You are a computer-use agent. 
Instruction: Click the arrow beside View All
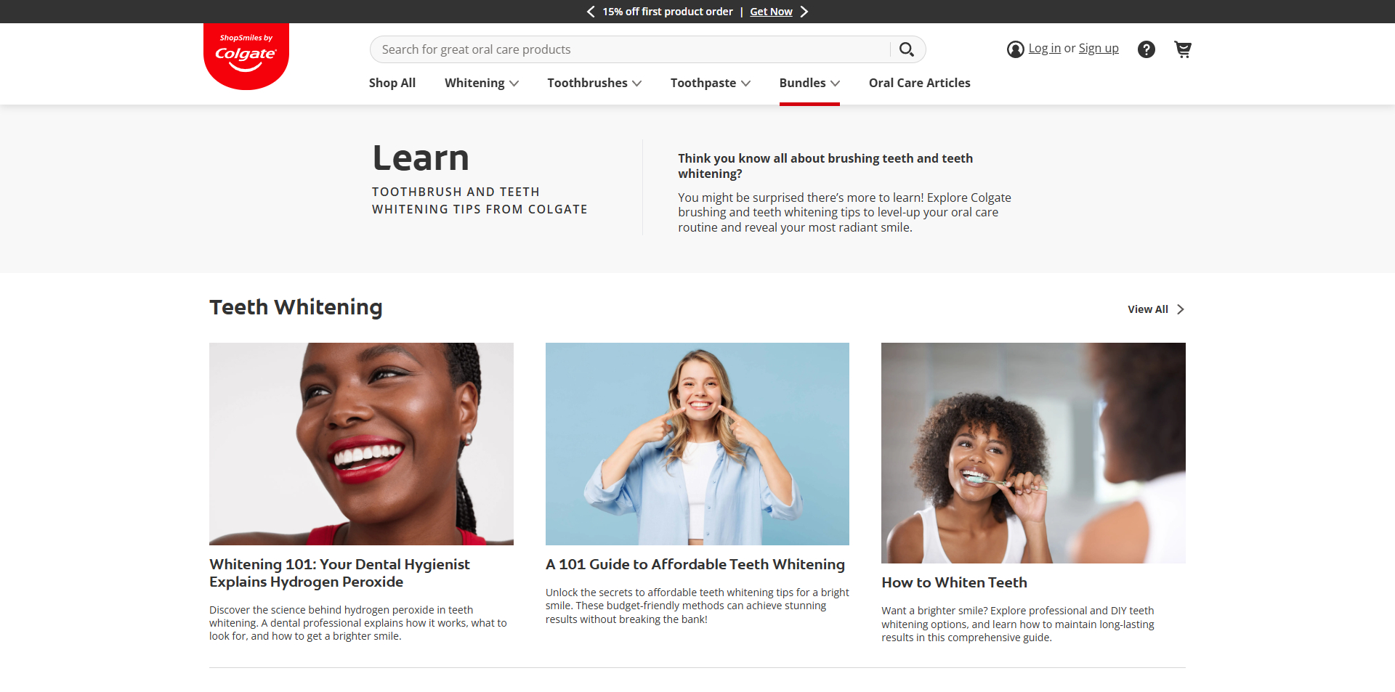pyautogui.click(x=1181, y=309)
